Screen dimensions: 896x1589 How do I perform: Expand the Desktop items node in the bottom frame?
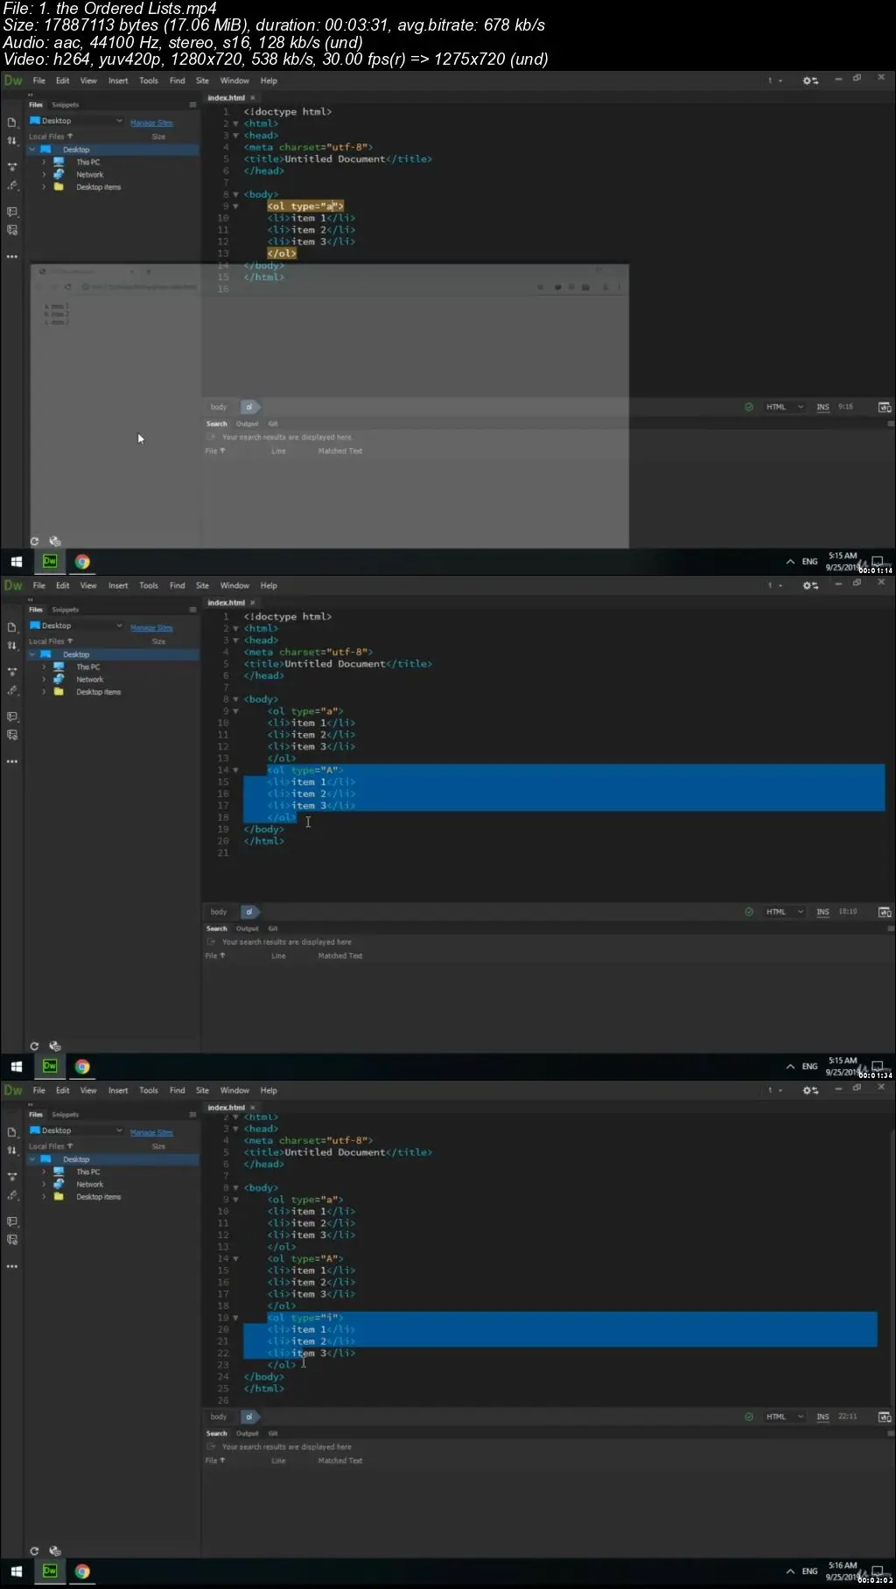pyautogui.click(x=44, y=1197)
